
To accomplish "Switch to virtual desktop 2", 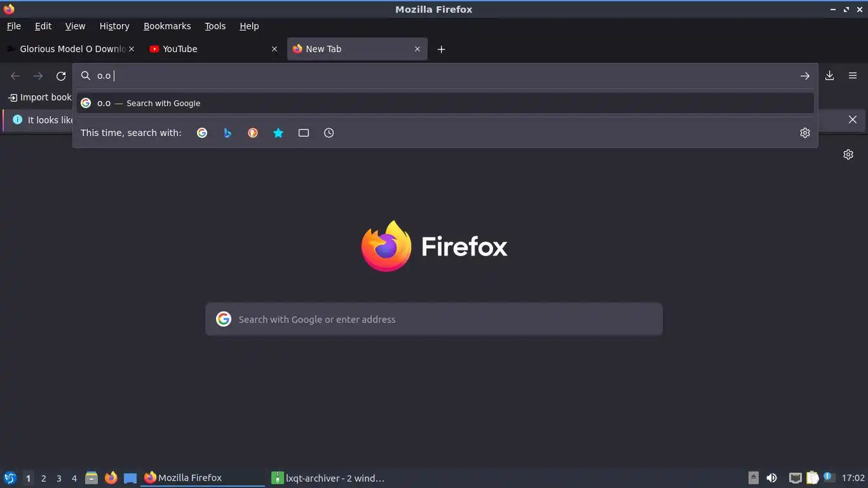I will pyautogui.click(x=43, y=478).
